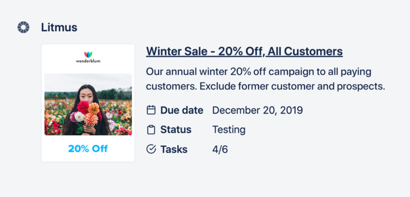Click the calendar icon beside Due date
The height and width of the screenshot is (197, 410).
point(151,110)
